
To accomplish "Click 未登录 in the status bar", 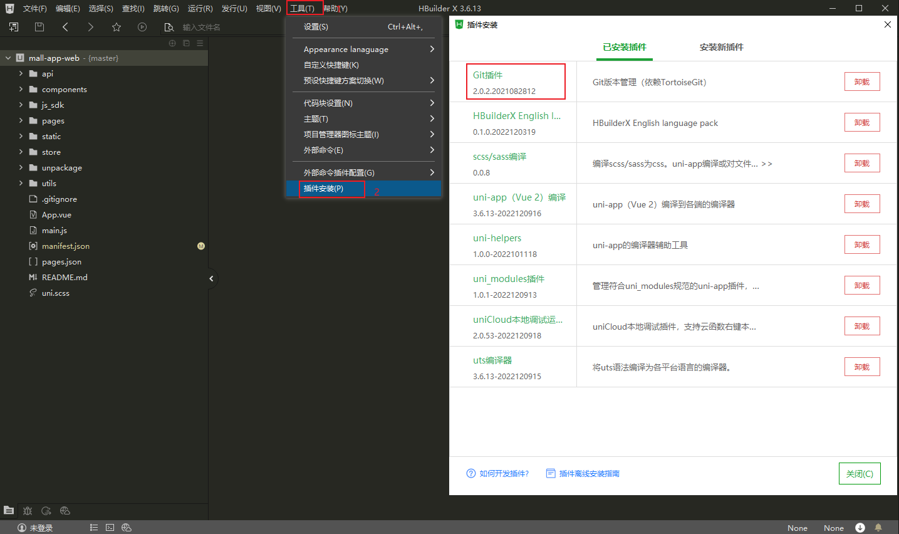I will click(x=41, y=528).
